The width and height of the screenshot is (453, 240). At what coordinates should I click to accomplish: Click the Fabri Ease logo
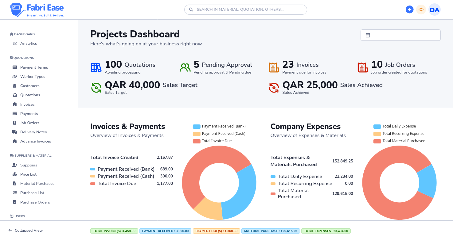[37, 10]
